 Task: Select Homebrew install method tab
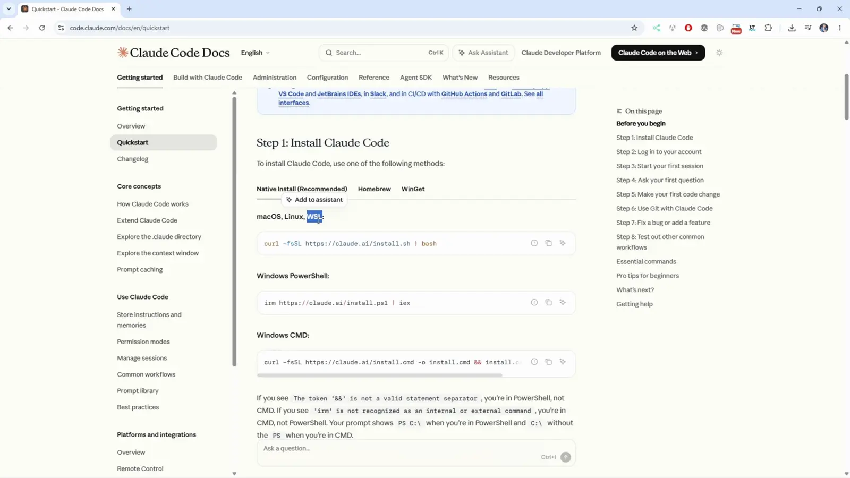[375, 189]
